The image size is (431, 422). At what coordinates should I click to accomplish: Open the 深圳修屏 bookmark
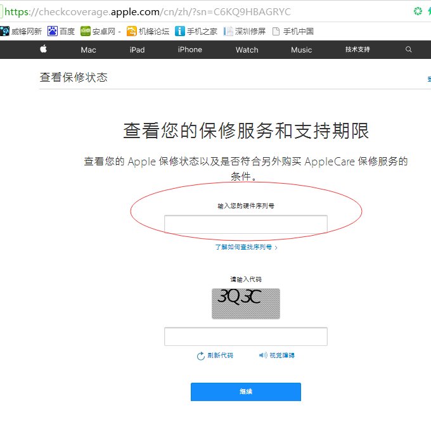[245, 31]
